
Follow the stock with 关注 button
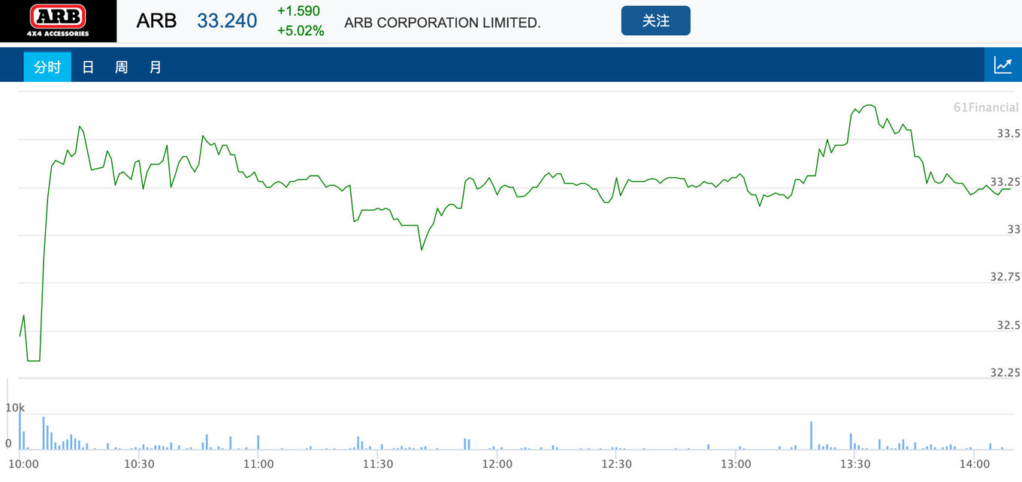(x=655, y=21)
